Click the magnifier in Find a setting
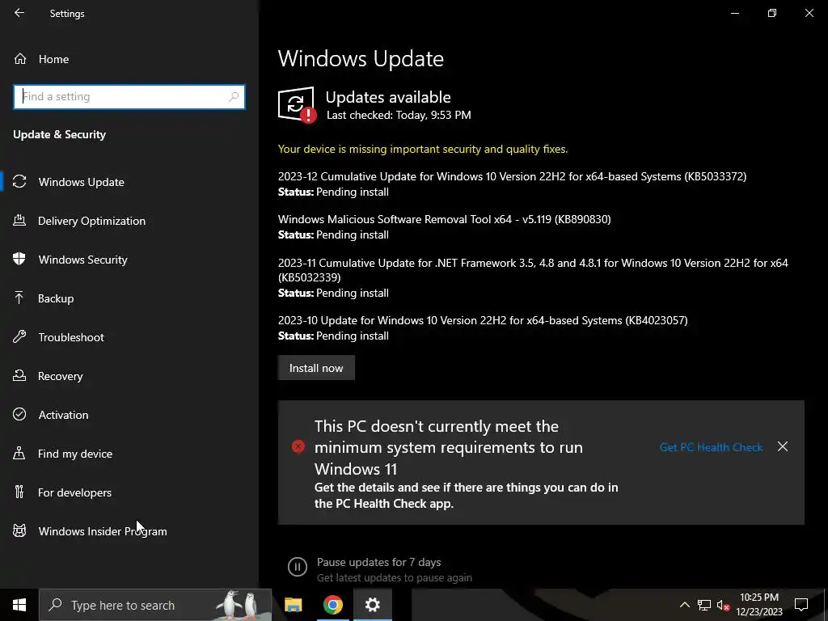The width and height of the screenshot is (828, 621). coord(234,97)
